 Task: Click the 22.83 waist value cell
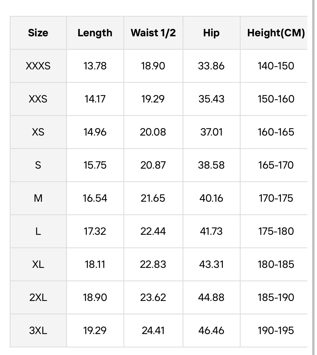[x=153, y=264]
